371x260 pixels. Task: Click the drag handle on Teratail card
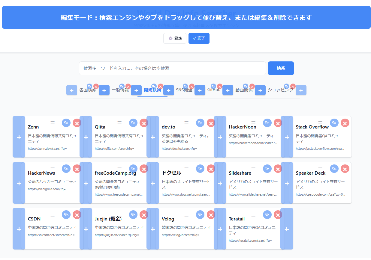tap(253, 215)
